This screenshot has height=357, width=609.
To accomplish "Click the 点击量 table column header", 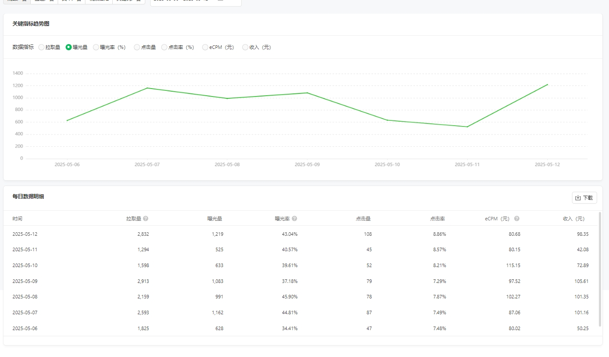I will click(363, 219).
